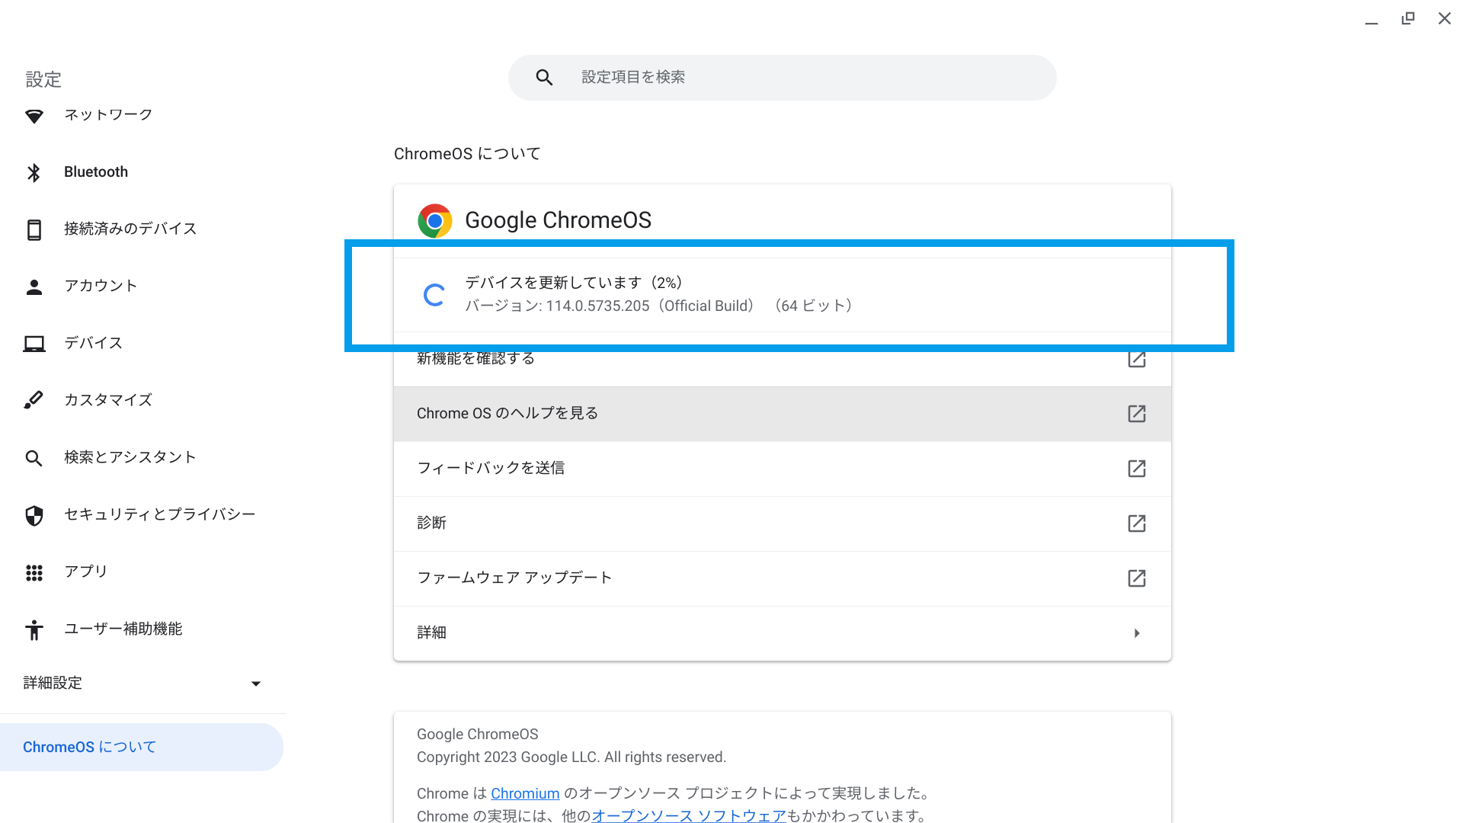Open external link icon for Chrome OS のヘルプを見る
1463x823 pixels.
click(x=1137, y=414)
